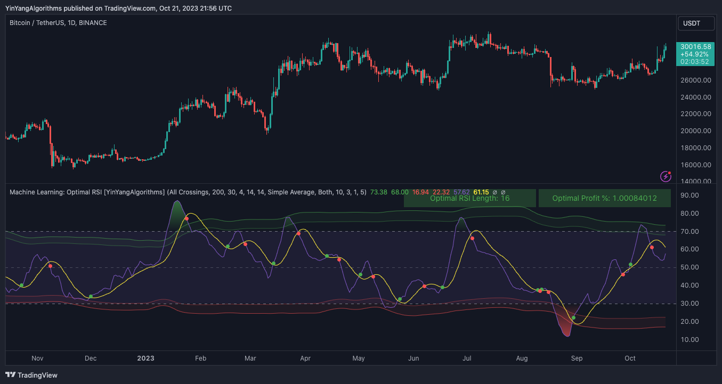Click the 14000.00 price axis label
Screen dimensions: 722x384
697,182
